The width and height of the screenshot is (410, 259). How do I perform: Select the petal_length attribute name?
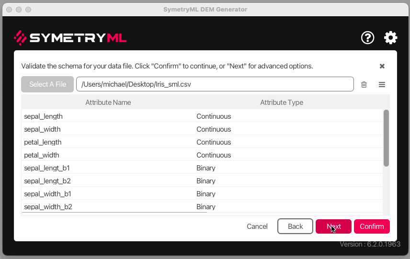coord(43,142)
